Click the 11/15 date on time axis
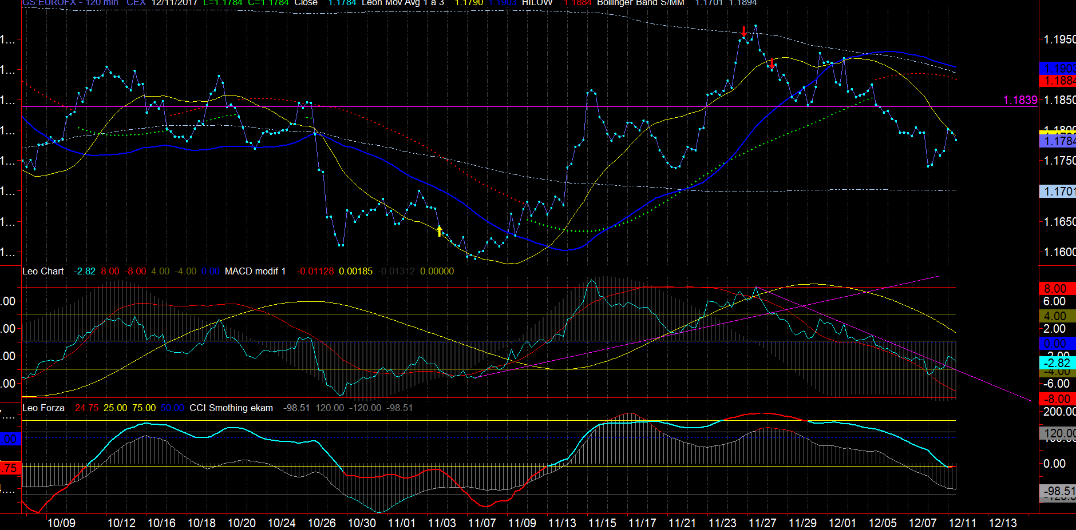This screenshot has width=1076, height=530. pos(602,523)
